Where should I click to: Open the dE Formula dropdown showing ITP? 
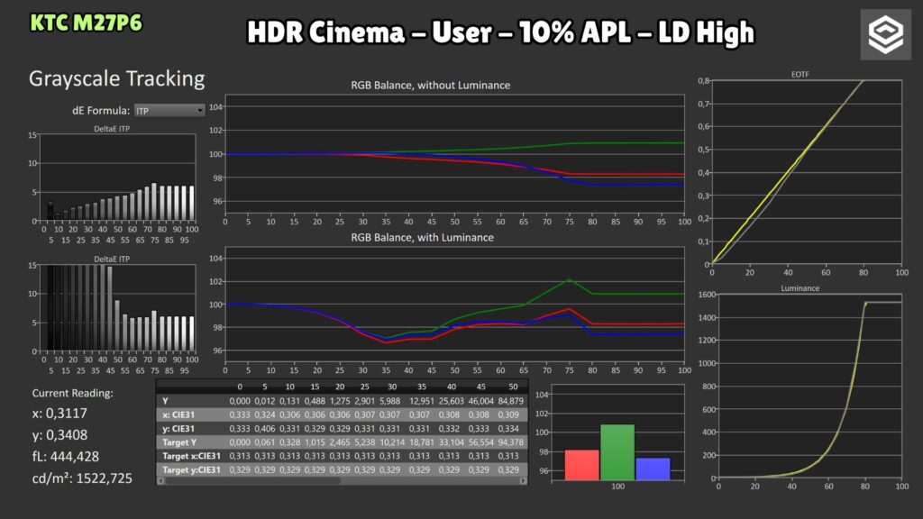tap(169, 111)
